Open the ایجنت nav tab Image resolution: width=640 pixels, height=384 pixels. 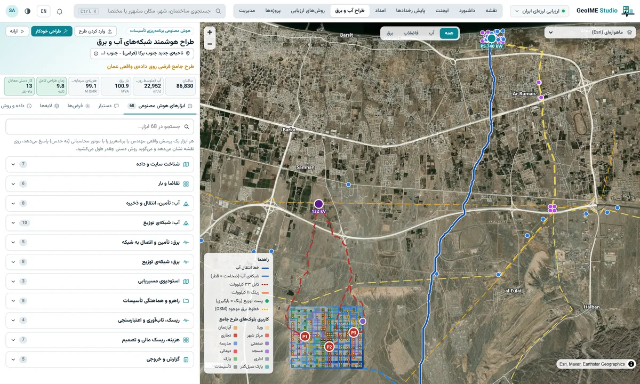pos(442,11)
